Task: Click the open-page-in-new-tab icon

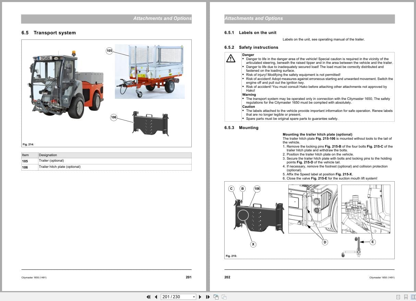Action: [x=216, y=297]
